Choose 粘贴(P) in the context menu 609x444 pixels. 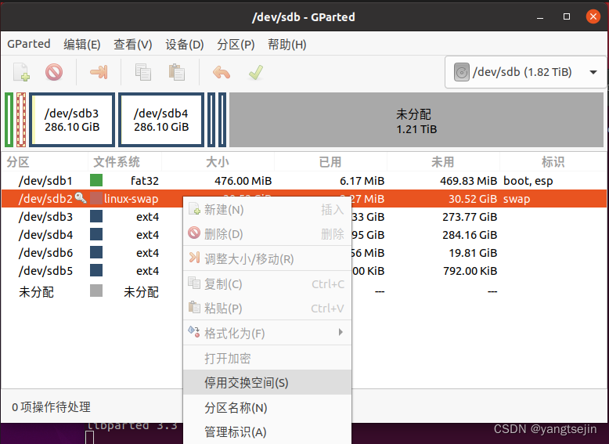click(267, 308)
